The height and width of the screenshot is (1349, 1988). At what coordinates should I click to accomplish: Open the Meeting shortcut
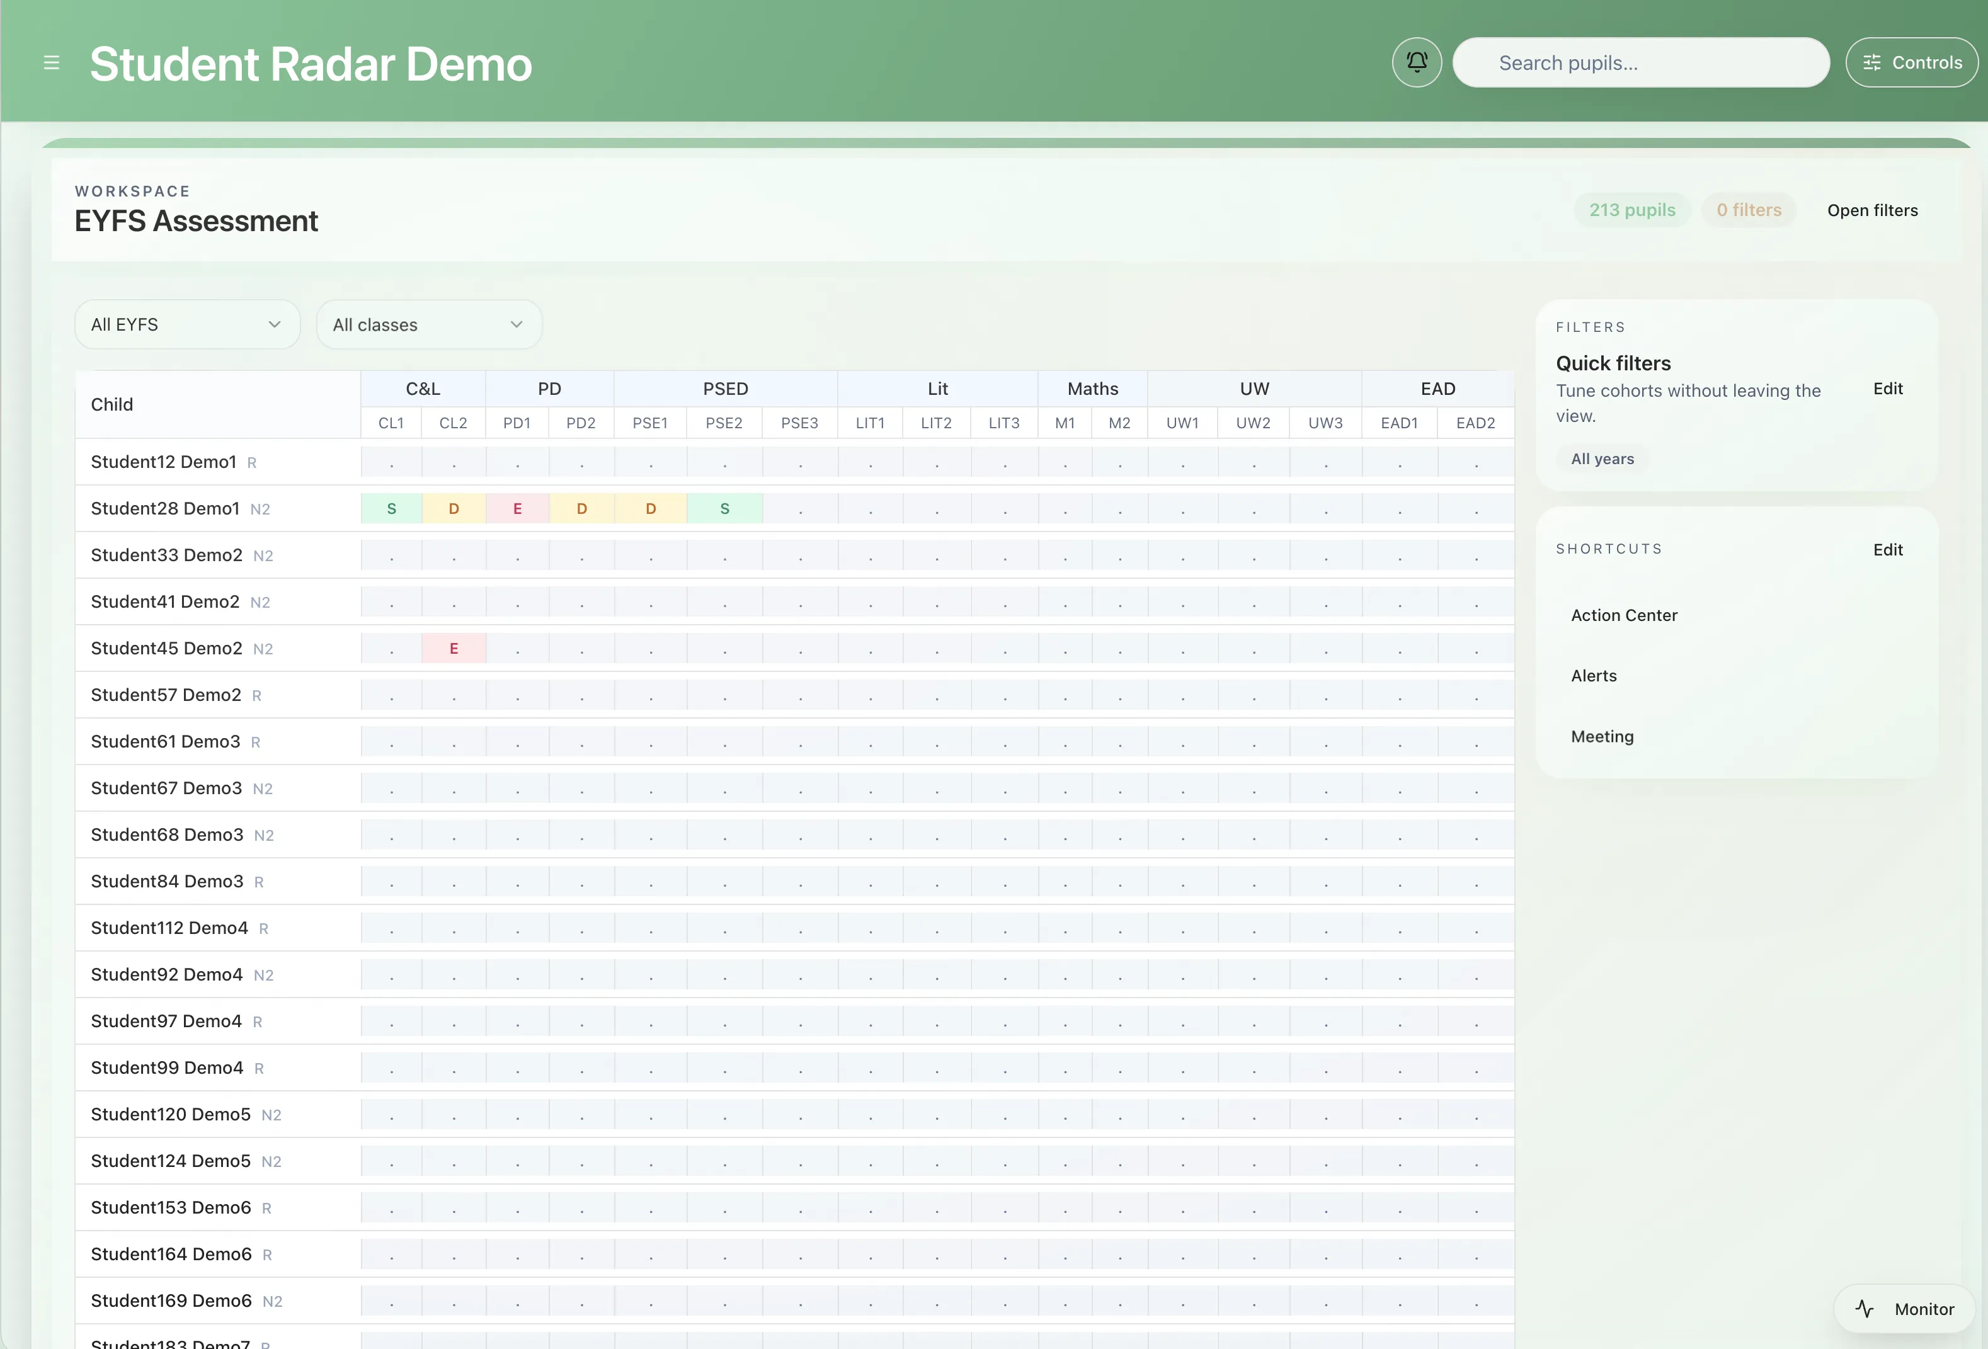point(1601,736)
